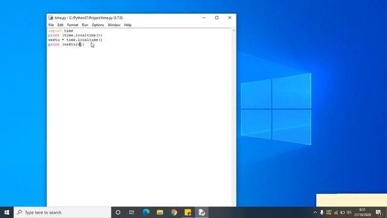Screen dimensions: 387x218
Task: Launch Google Chrome from taskbar
Action: [174, 213]
